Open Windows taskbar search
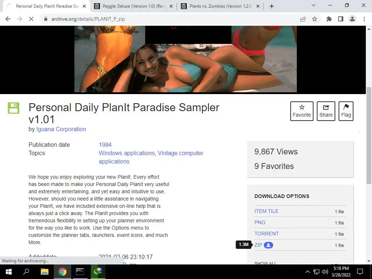The image size is (372, 279). [x=26, y=272]
